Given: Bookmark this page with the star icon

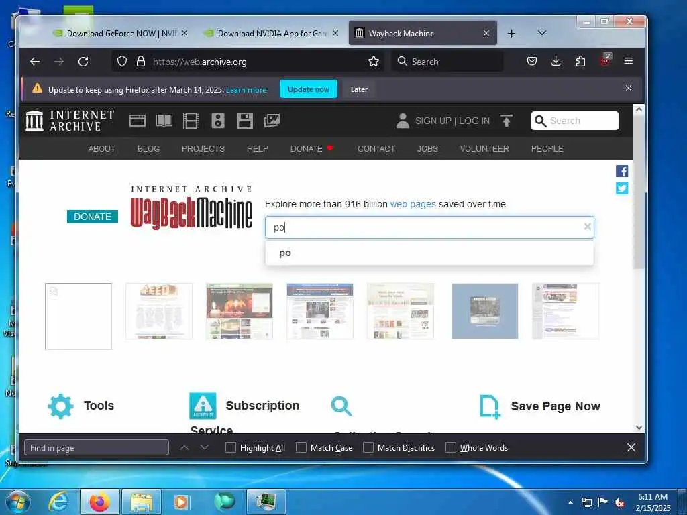Looking at the screenshot, I should tap(373, 61).
